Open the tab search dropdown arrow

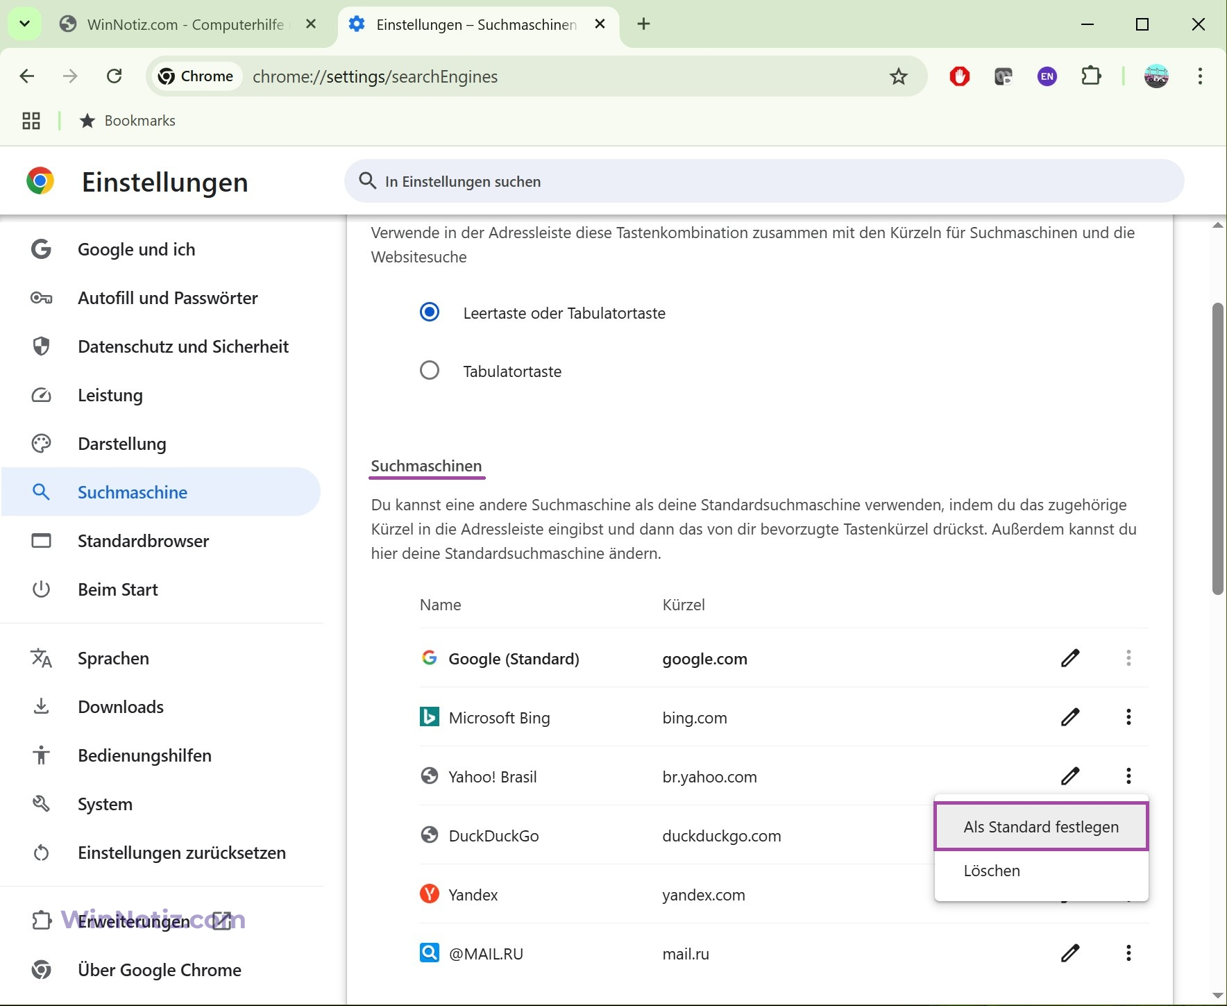pos(24,24)
